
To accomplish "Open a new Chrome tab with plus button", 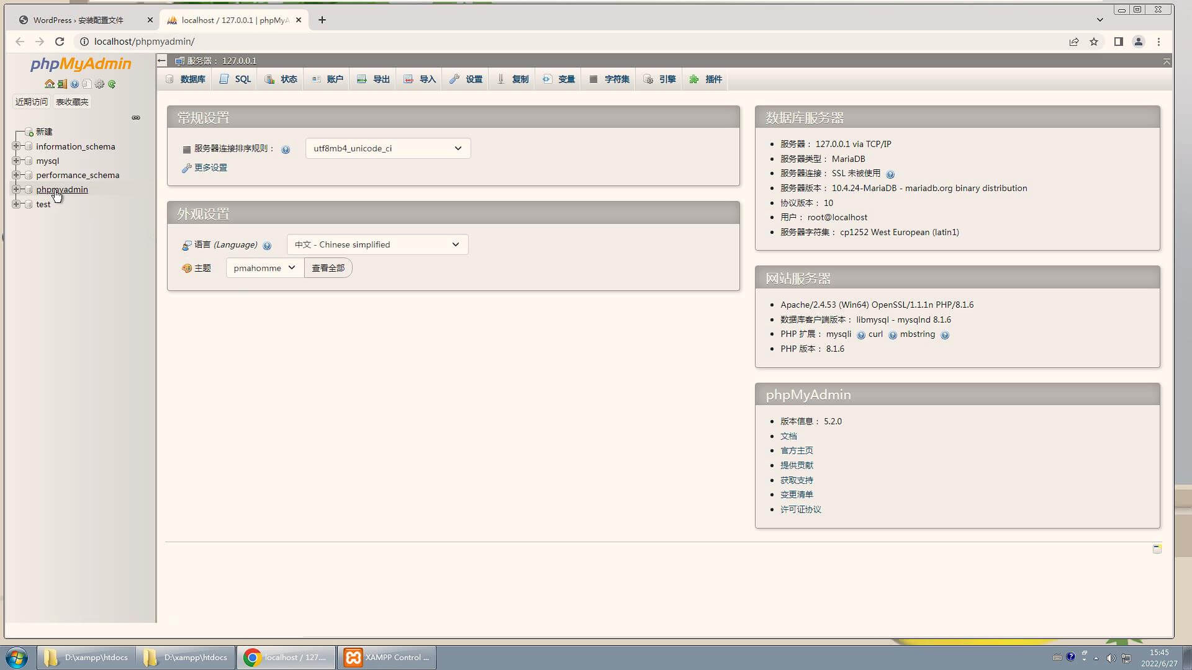I will (322, 20).
